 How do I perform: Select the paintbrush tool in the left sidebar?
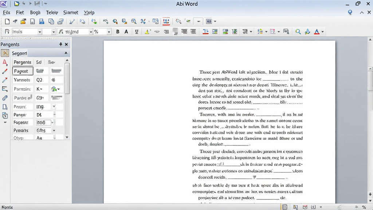(x=5, y=71)
